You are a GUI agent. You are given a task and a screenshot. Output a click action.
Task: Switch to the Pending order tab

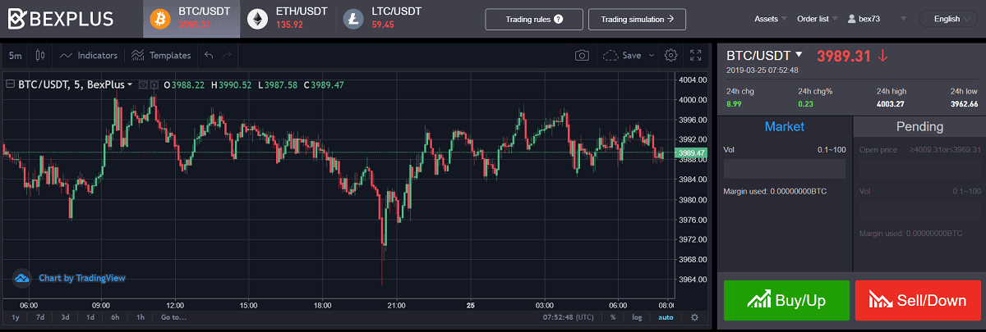pos(919,127)
